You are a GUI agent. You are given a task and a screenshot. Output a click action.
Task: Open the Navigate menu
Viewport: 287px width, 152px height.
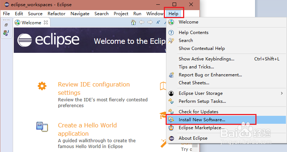(80, 14)
